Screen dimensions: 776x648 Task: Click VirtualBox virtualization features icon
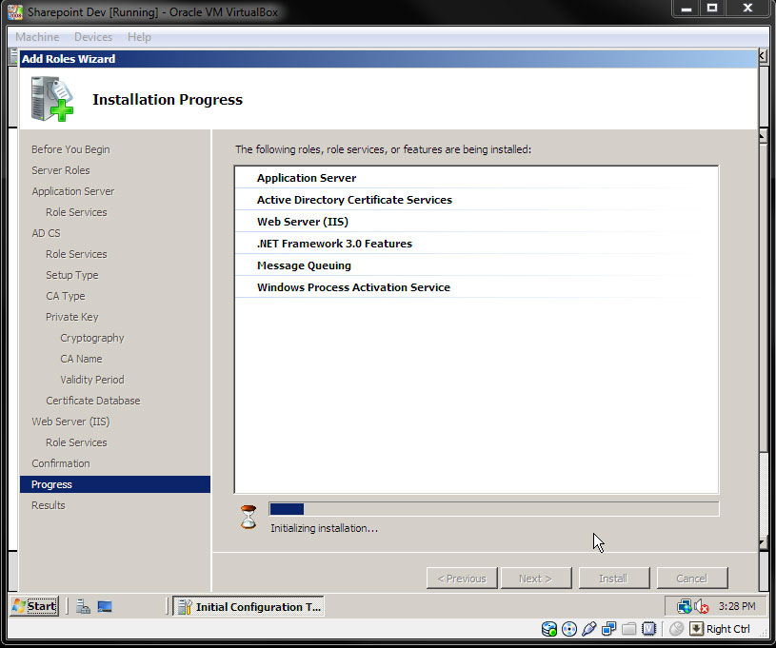(648, 629)
